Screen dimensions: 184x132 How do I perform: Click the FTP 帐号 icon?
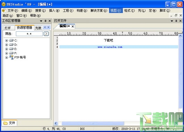pos(11,57)
